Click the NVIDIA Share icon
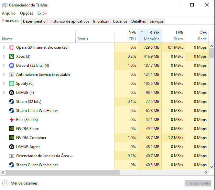The height and width of the screenshot is (190, 215). (12, 129)
